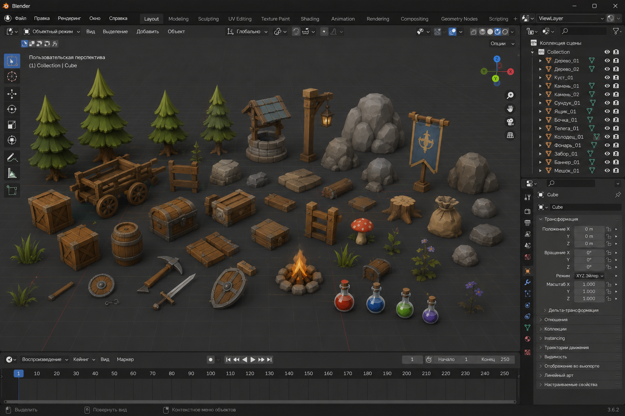Click the pan hand viewport icon
Viewport: 625px width, 416px height.
[510, 109]
